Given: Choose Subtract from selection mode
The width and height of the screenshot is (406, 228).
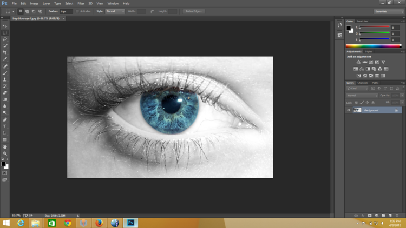Looking at the screenshot, I should click(x=34, y=11).
